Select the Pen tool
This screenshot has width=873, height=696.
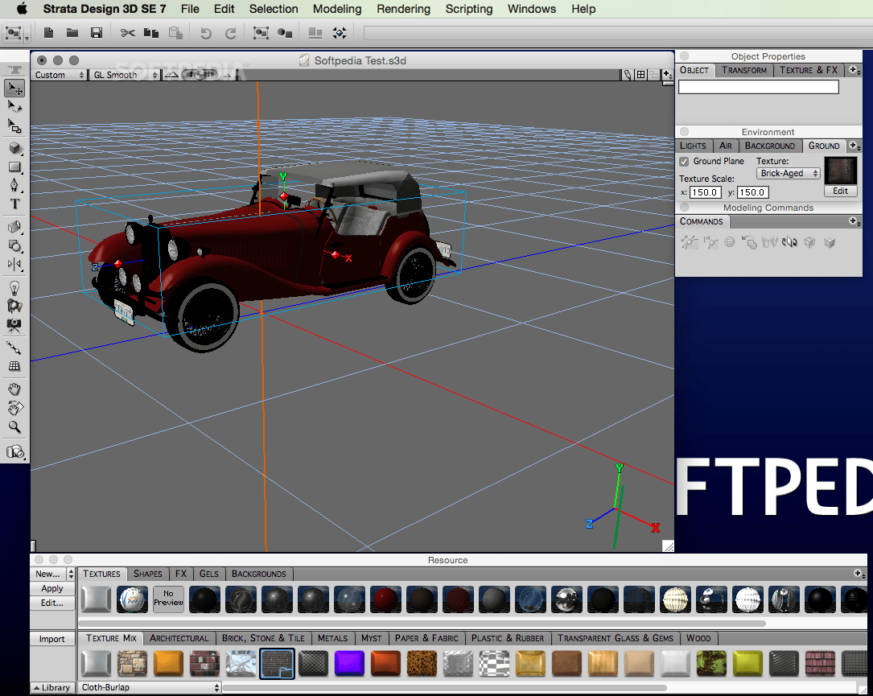pyautogui.click(x=14, y=185)
